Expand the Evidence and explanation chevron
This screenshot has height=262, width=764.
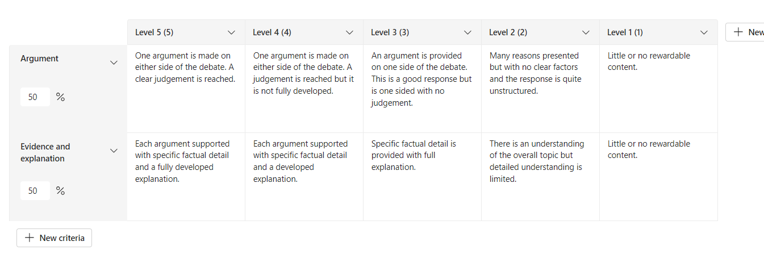click(x=114, y=151)
